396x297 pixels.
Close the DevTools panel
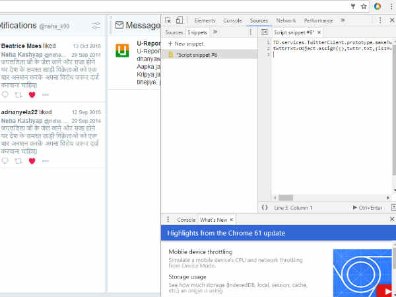coord(392,20)
